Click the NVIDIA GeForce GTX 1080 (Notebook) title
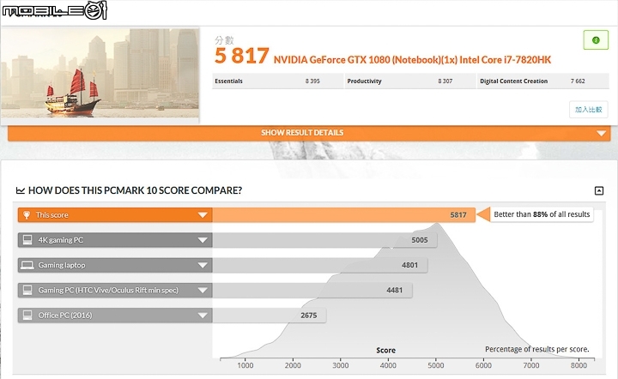Viewport: 618px width, 379px height. (412, 60)
